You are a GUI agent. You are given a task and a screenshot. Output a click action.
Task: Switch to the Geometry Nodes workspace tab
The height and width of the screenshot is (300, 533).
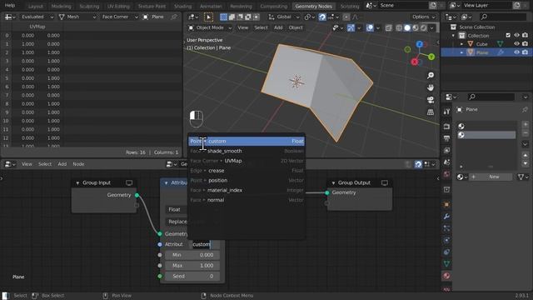click(x=313, y=6)
